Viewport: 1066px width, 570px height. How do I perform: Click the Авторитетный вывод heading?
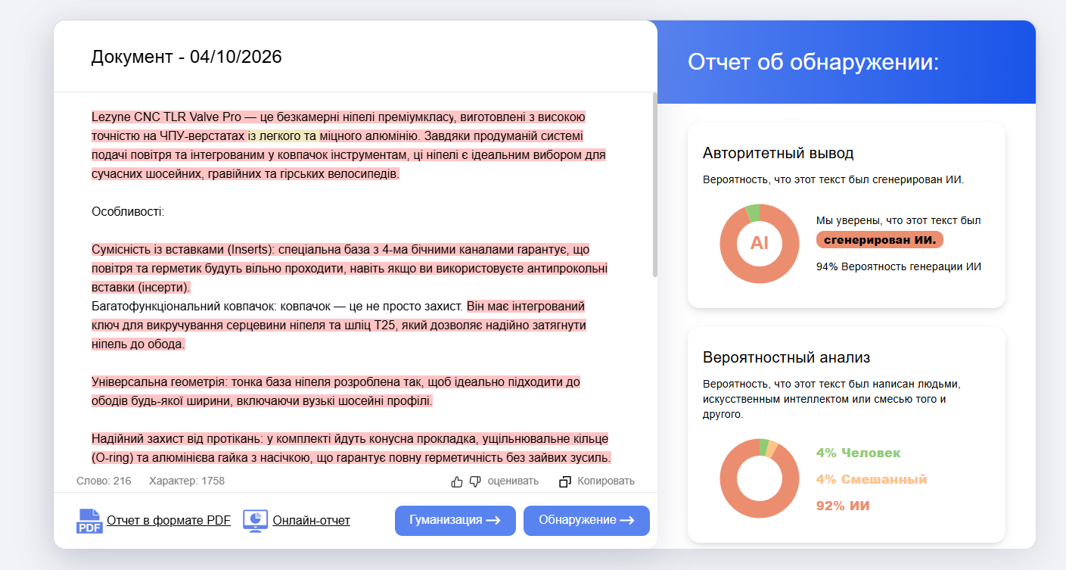[x=778, y=153]
